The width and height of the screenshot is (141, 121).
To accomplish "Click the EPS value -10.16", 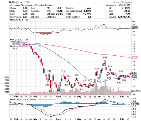I will coord(59,11).
